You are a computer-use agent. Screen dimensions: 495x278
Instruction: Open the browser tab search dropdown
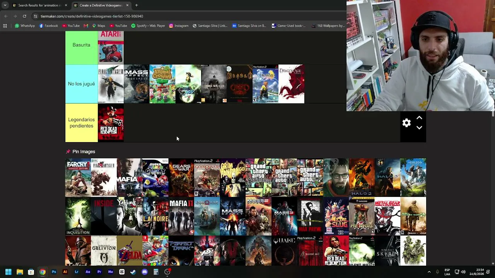(5, 5)
